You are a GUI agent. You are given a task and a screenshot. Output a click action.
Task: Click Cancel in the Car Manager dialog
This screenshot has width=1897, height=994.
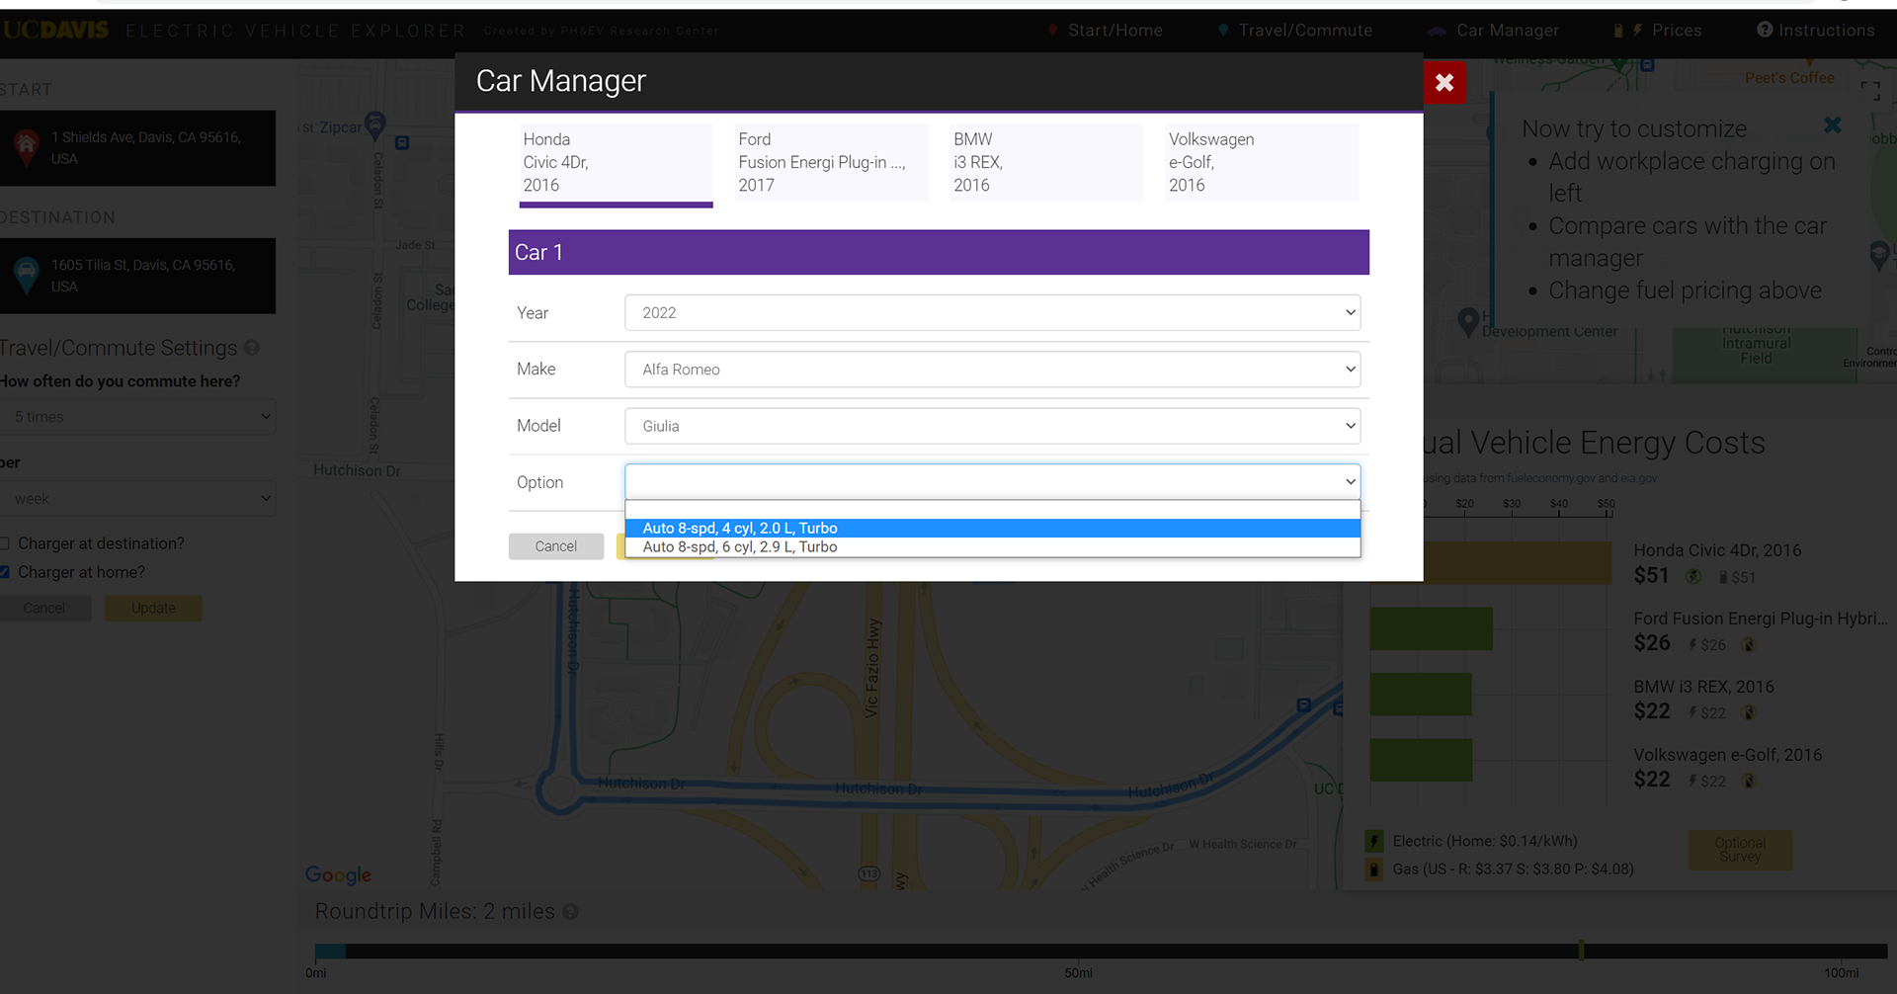556,546
